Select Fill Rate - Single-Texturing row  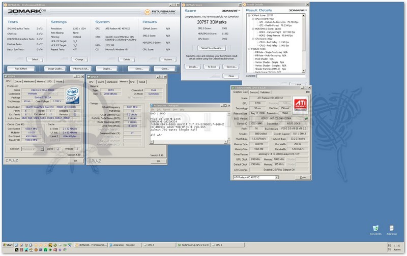click(271, 52)
